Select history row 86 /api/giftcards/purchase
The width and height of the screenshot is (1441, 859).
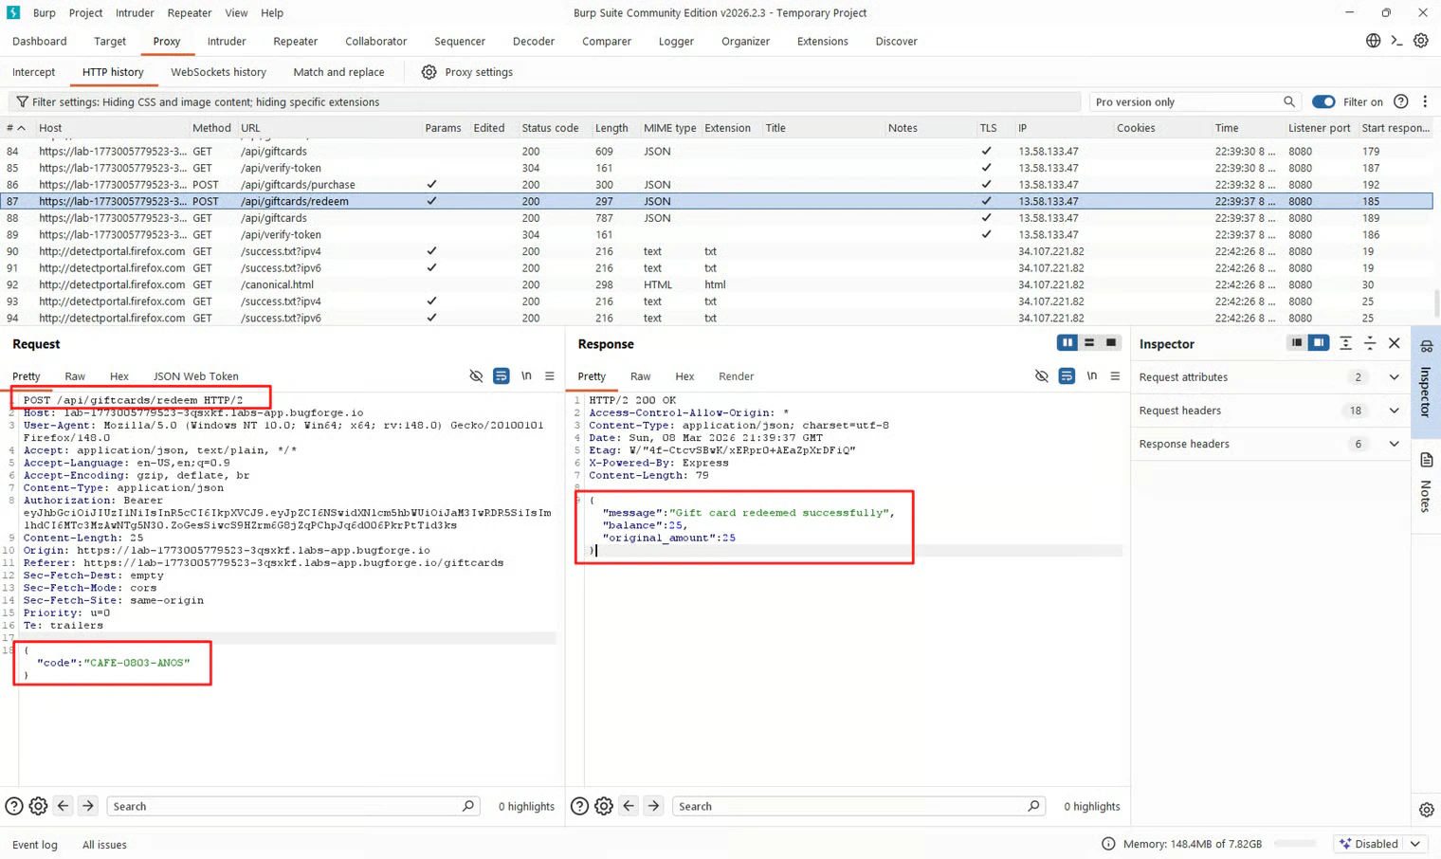click(718, 185)
